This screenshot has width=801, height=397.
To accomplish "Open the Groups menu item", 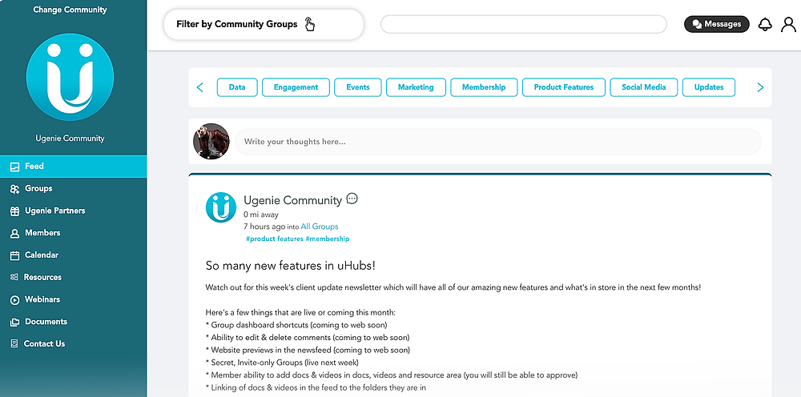I will [73, 188].
